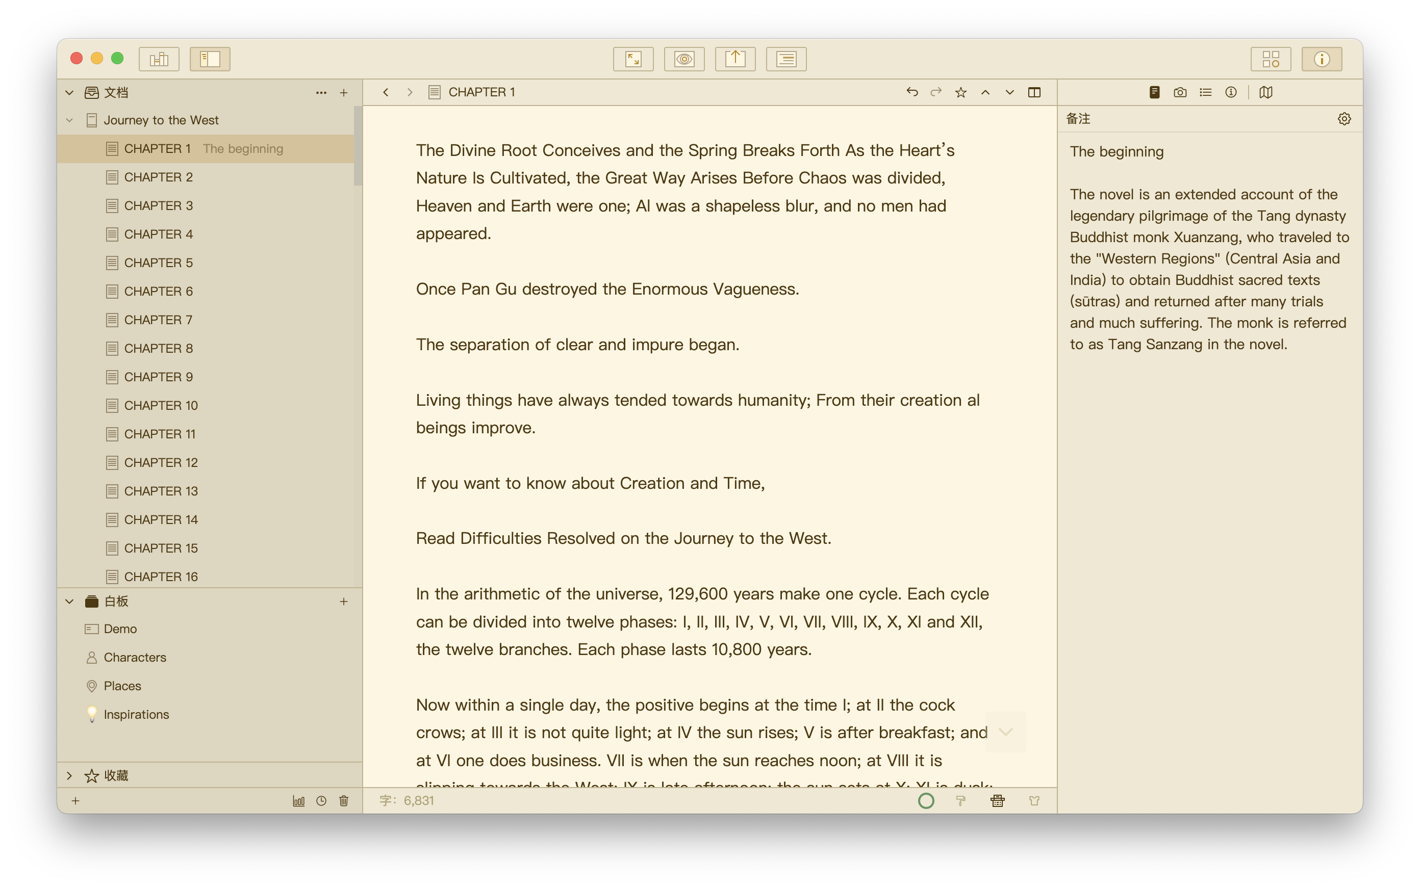
Task: Open 备注 settings gear
Action: pos(1345,119)
